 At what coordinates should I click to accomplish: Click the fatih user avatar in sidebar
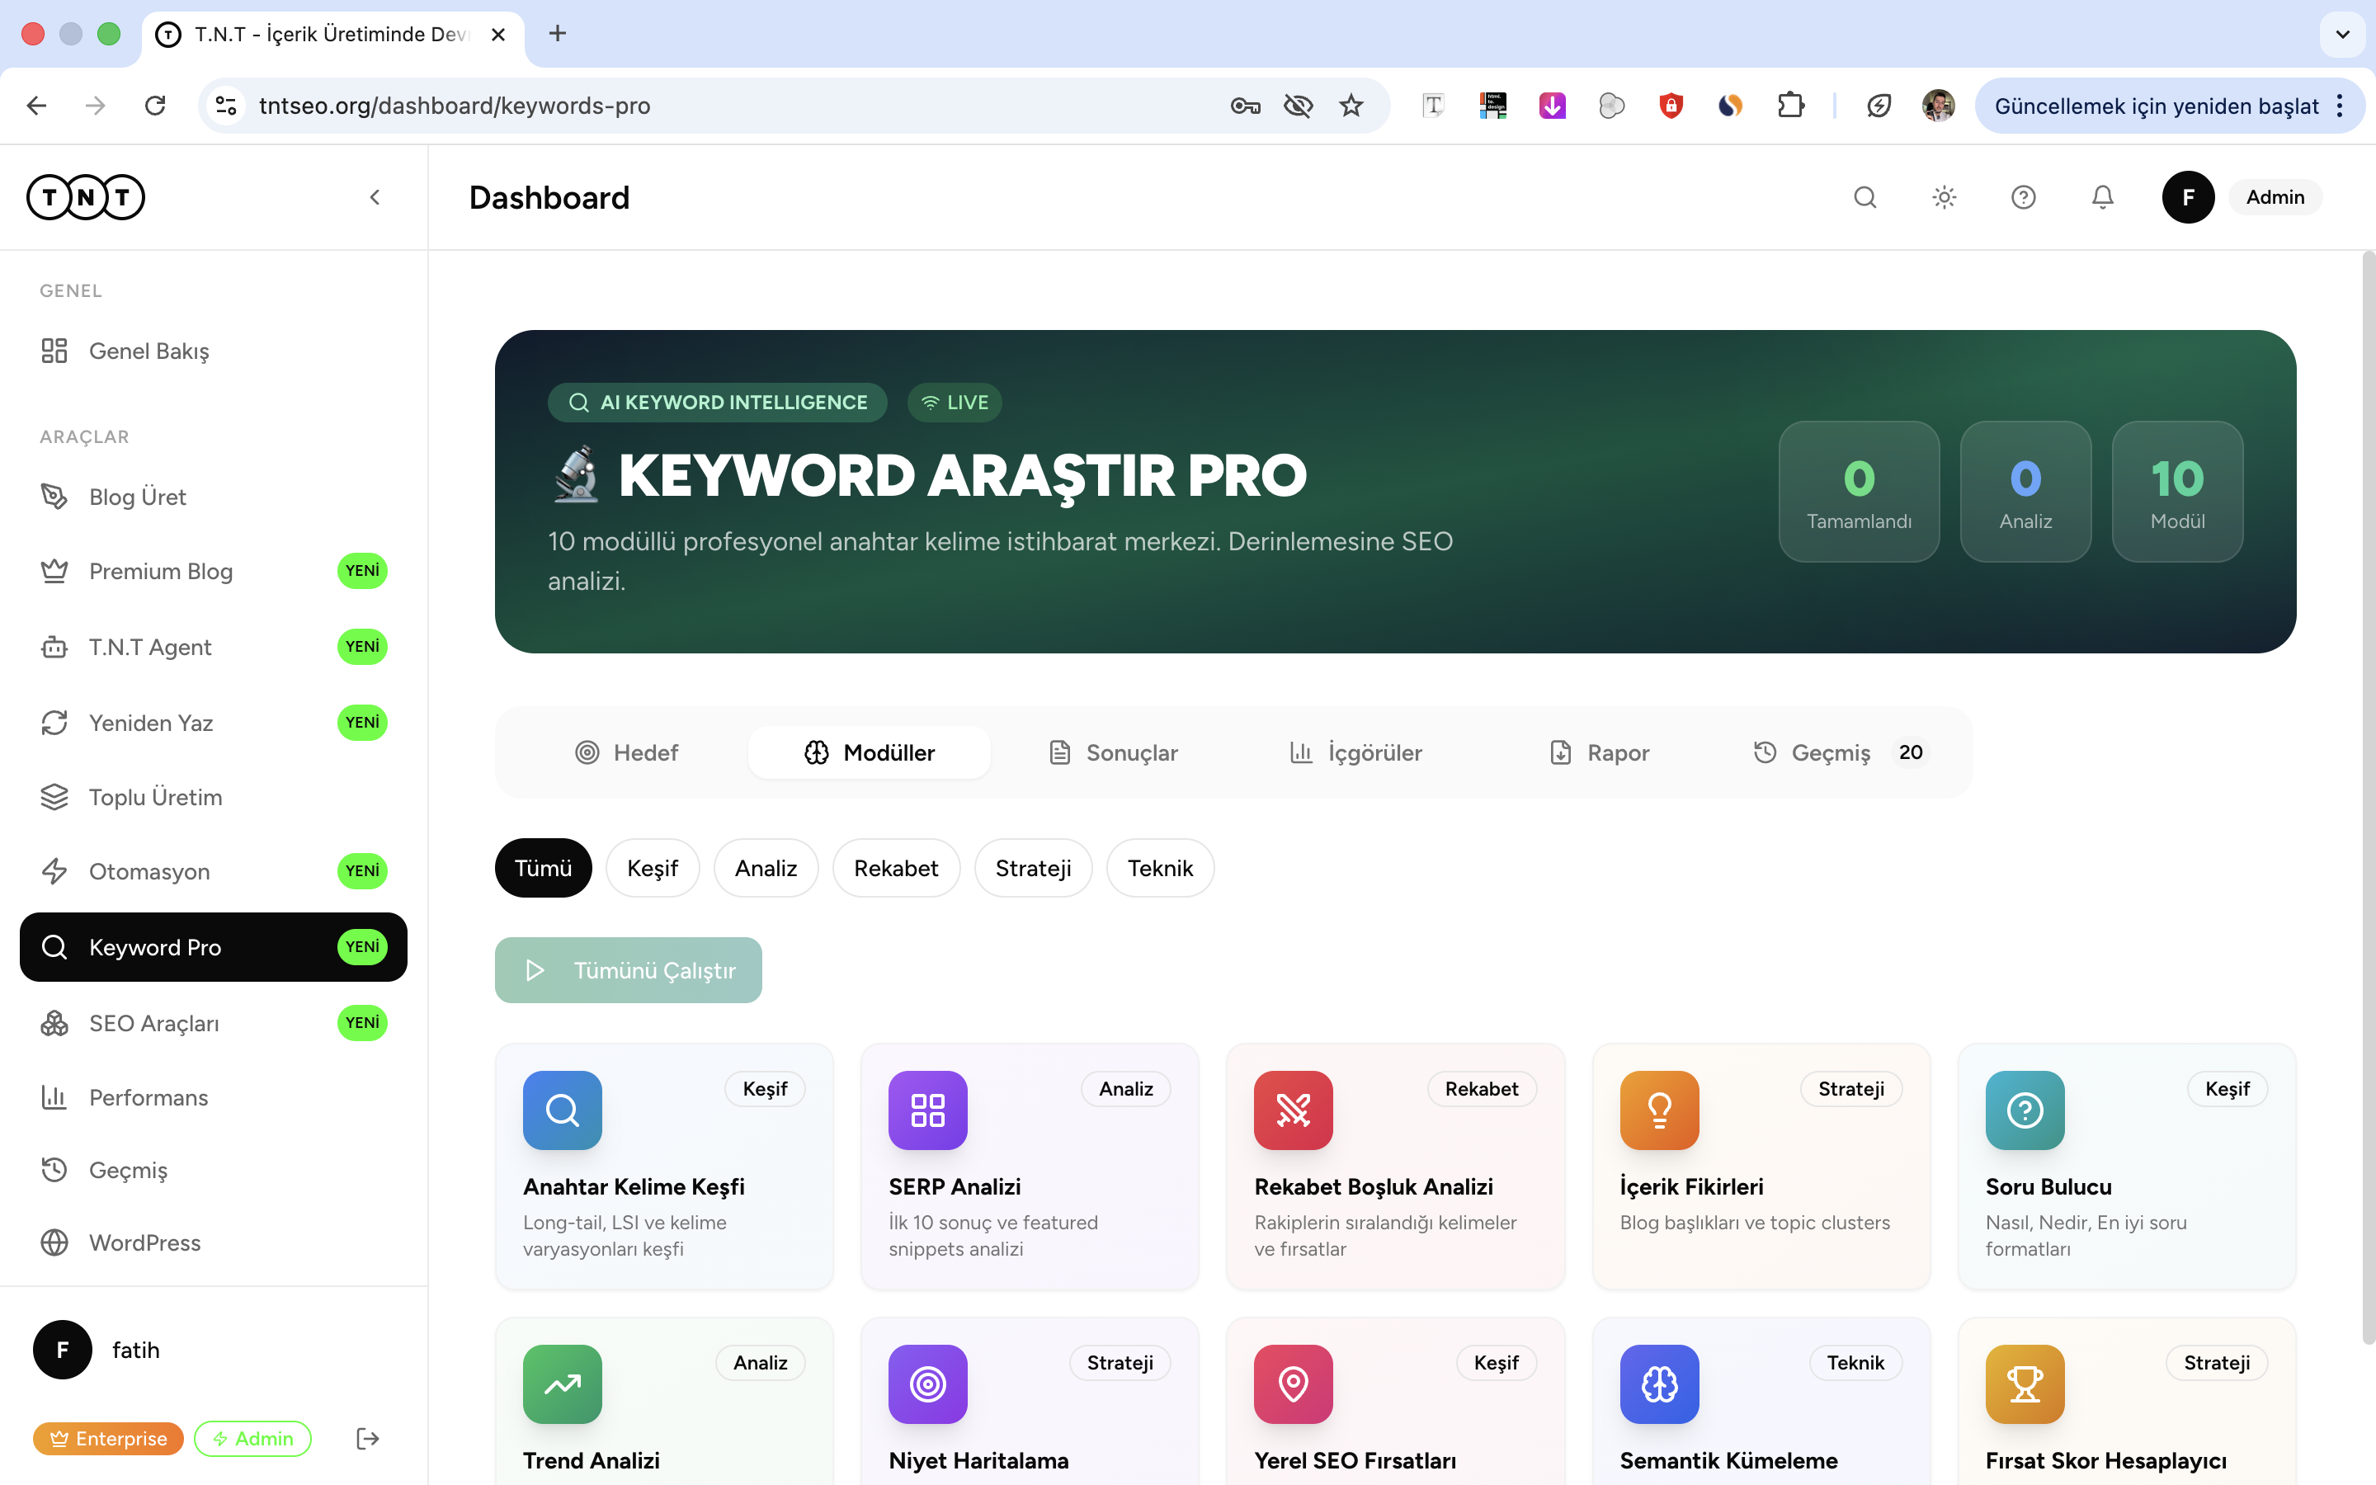coord(63,1350)
